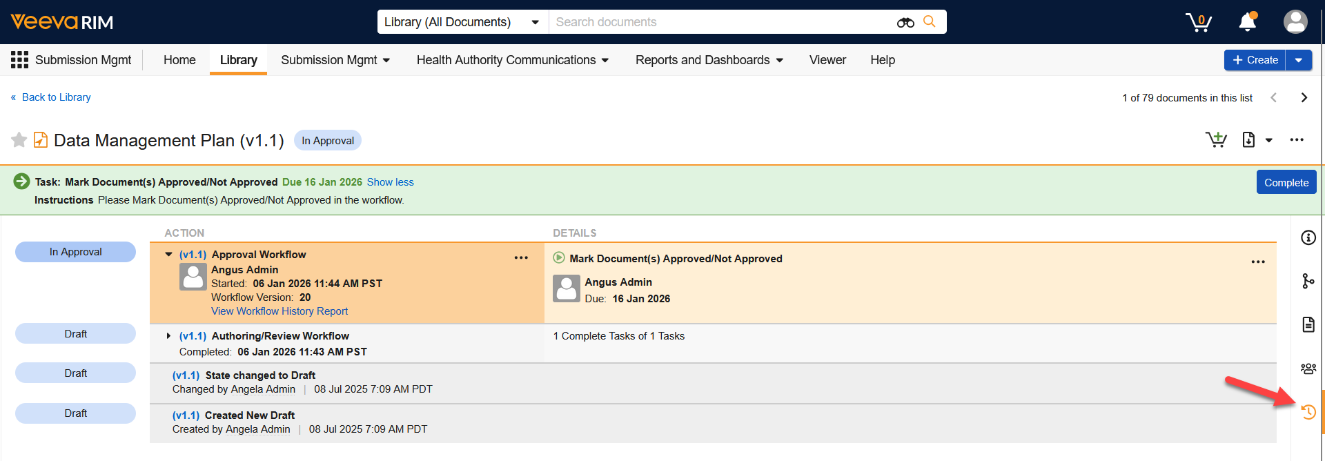The height and width of the screenshot is (461, 1325).
Task: Click the (v1.1) link of Approval Workflow
Action: (193, 255)
